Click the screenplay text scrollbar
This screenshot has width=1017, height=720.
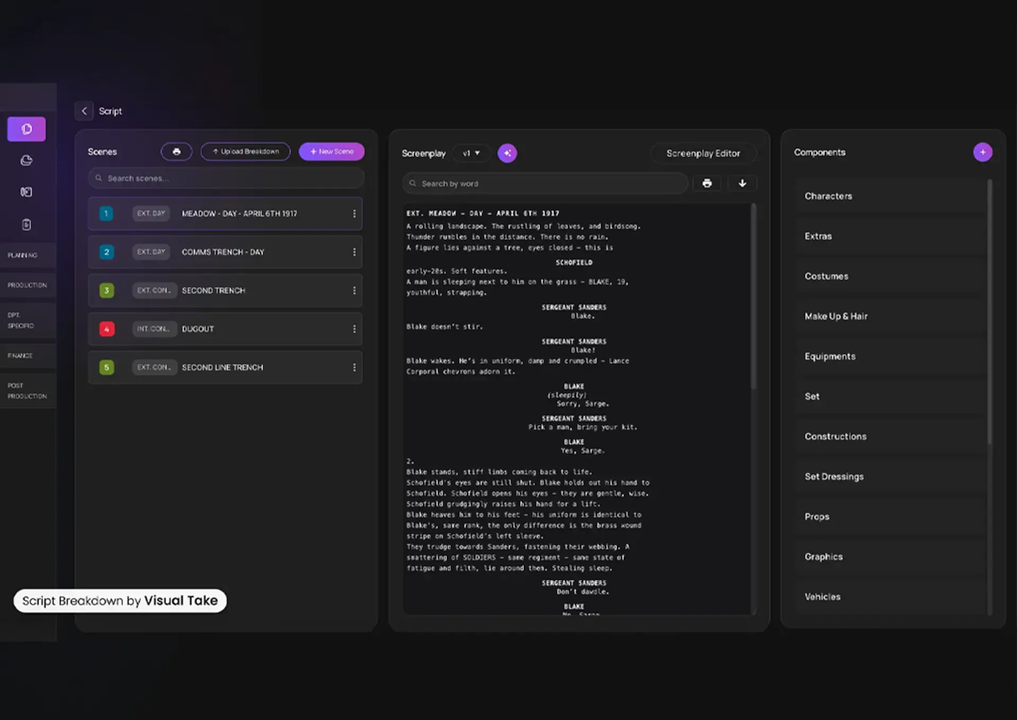click(753, 298)
